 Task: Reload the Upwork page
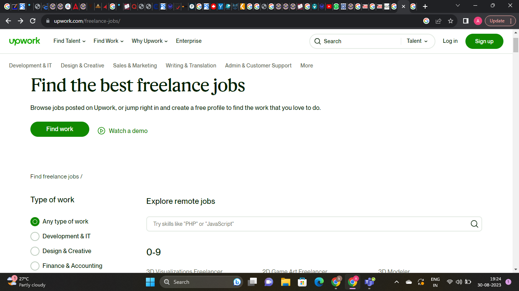click(x=33, y=21)
